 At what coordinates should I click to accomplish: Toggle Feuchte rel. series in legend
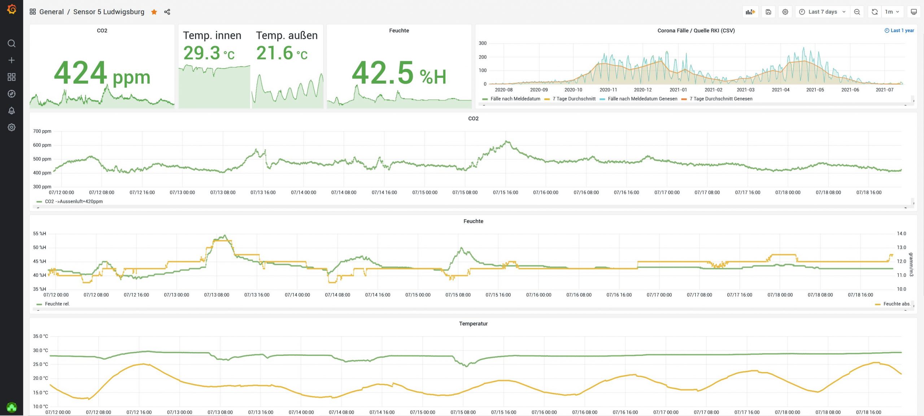[57, 304]
